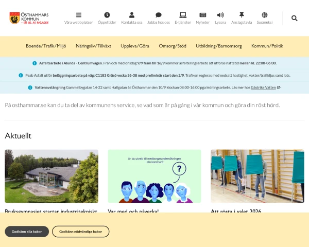Image resolution: width=309 pixels, height=247 pixels.
Task: Click the Jobba hos oss speech bubble icon
Action: (x=159, y=15)
